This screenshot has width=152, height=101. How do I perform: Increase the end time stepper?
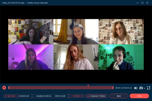click(x=68, y=95)
